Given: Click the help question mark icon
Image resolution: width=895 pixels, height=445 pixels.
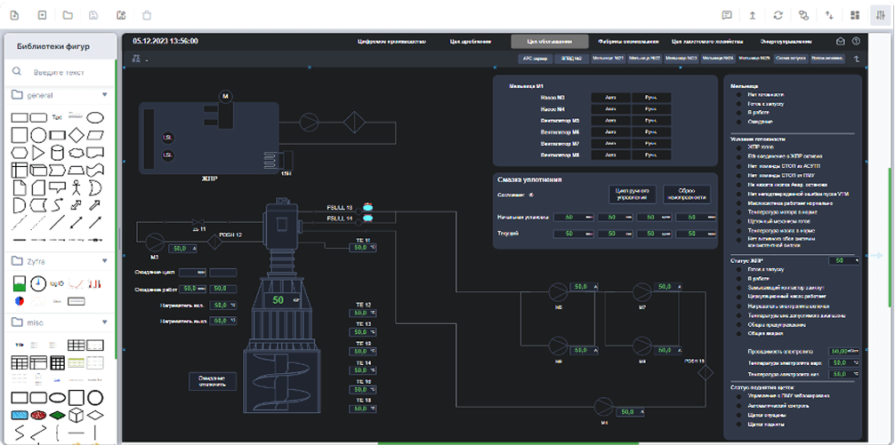Looking at the screenshot, I should (x=856, y=41).
